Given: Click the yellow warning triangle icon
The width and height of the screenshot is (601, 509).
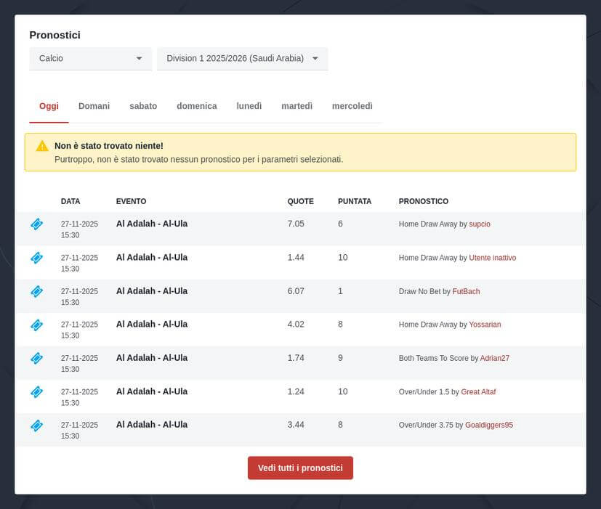Looking at the screenshot, I should 42,145.
